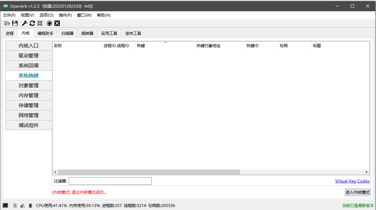Sort by the 热键ID column header
The width and height of the screenshot is (376, 210).
click(x=261, y=45)
